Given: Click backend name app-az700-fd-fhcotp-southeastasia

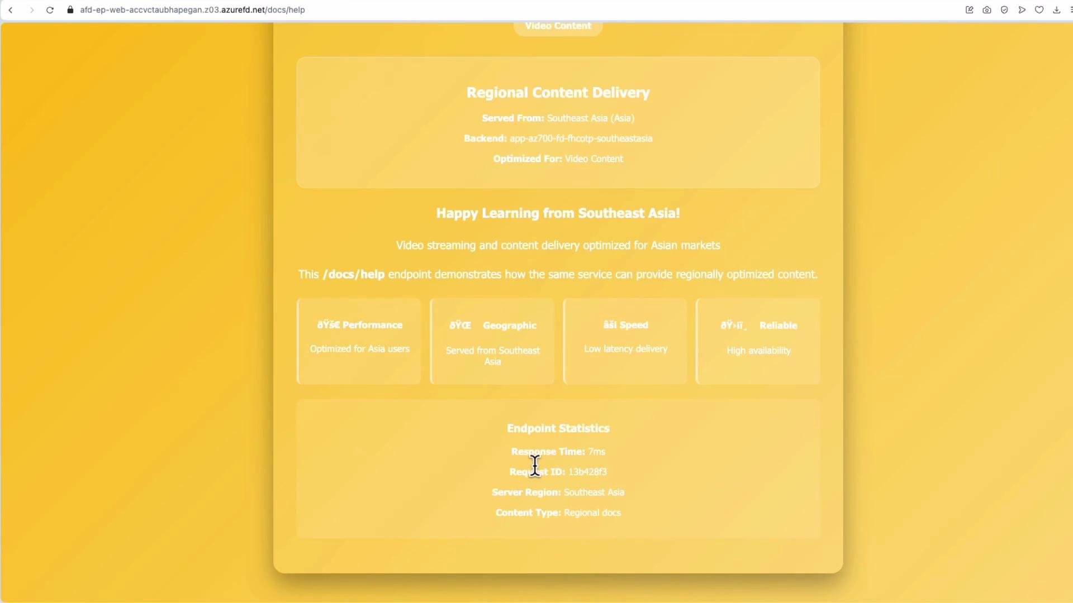Looking at the screenshot, I should [x=581, y=138].
